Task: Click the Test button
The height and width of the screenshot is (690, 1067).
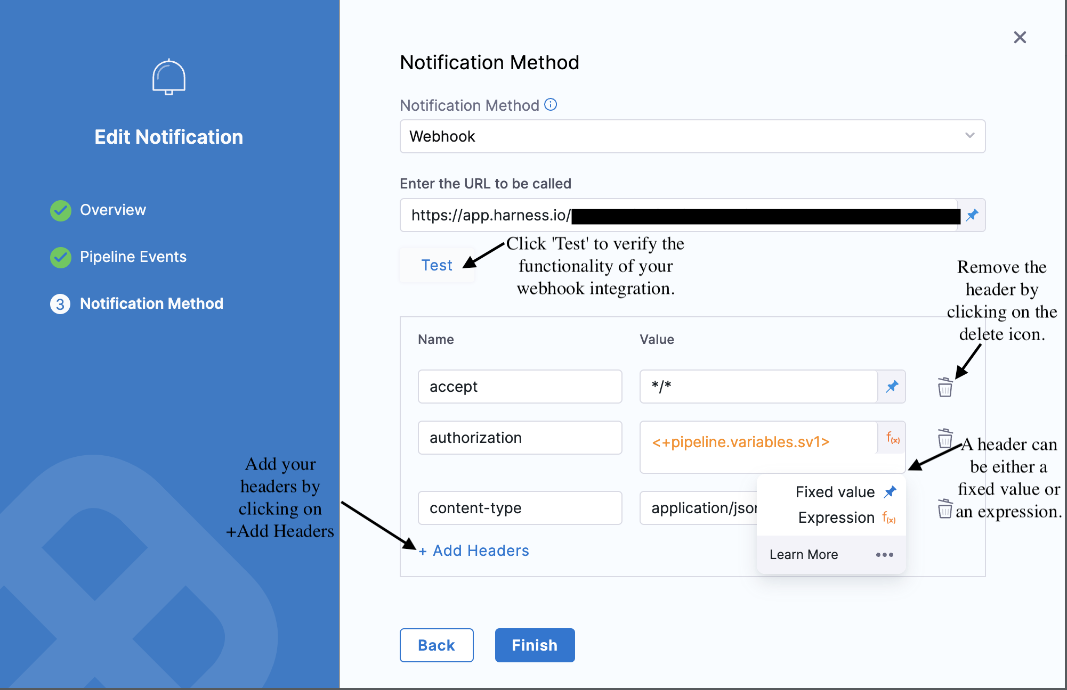Action: click(x=436, y=265)
